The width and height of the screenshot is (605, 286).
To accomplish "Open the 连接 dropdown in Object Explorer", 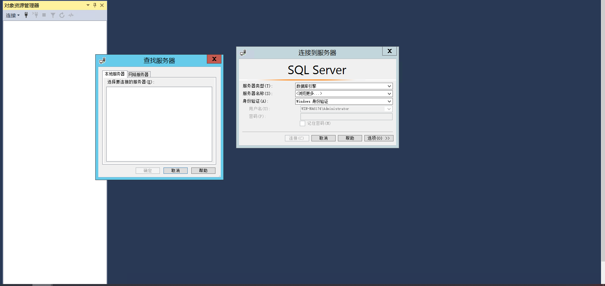I will [13, 15].
